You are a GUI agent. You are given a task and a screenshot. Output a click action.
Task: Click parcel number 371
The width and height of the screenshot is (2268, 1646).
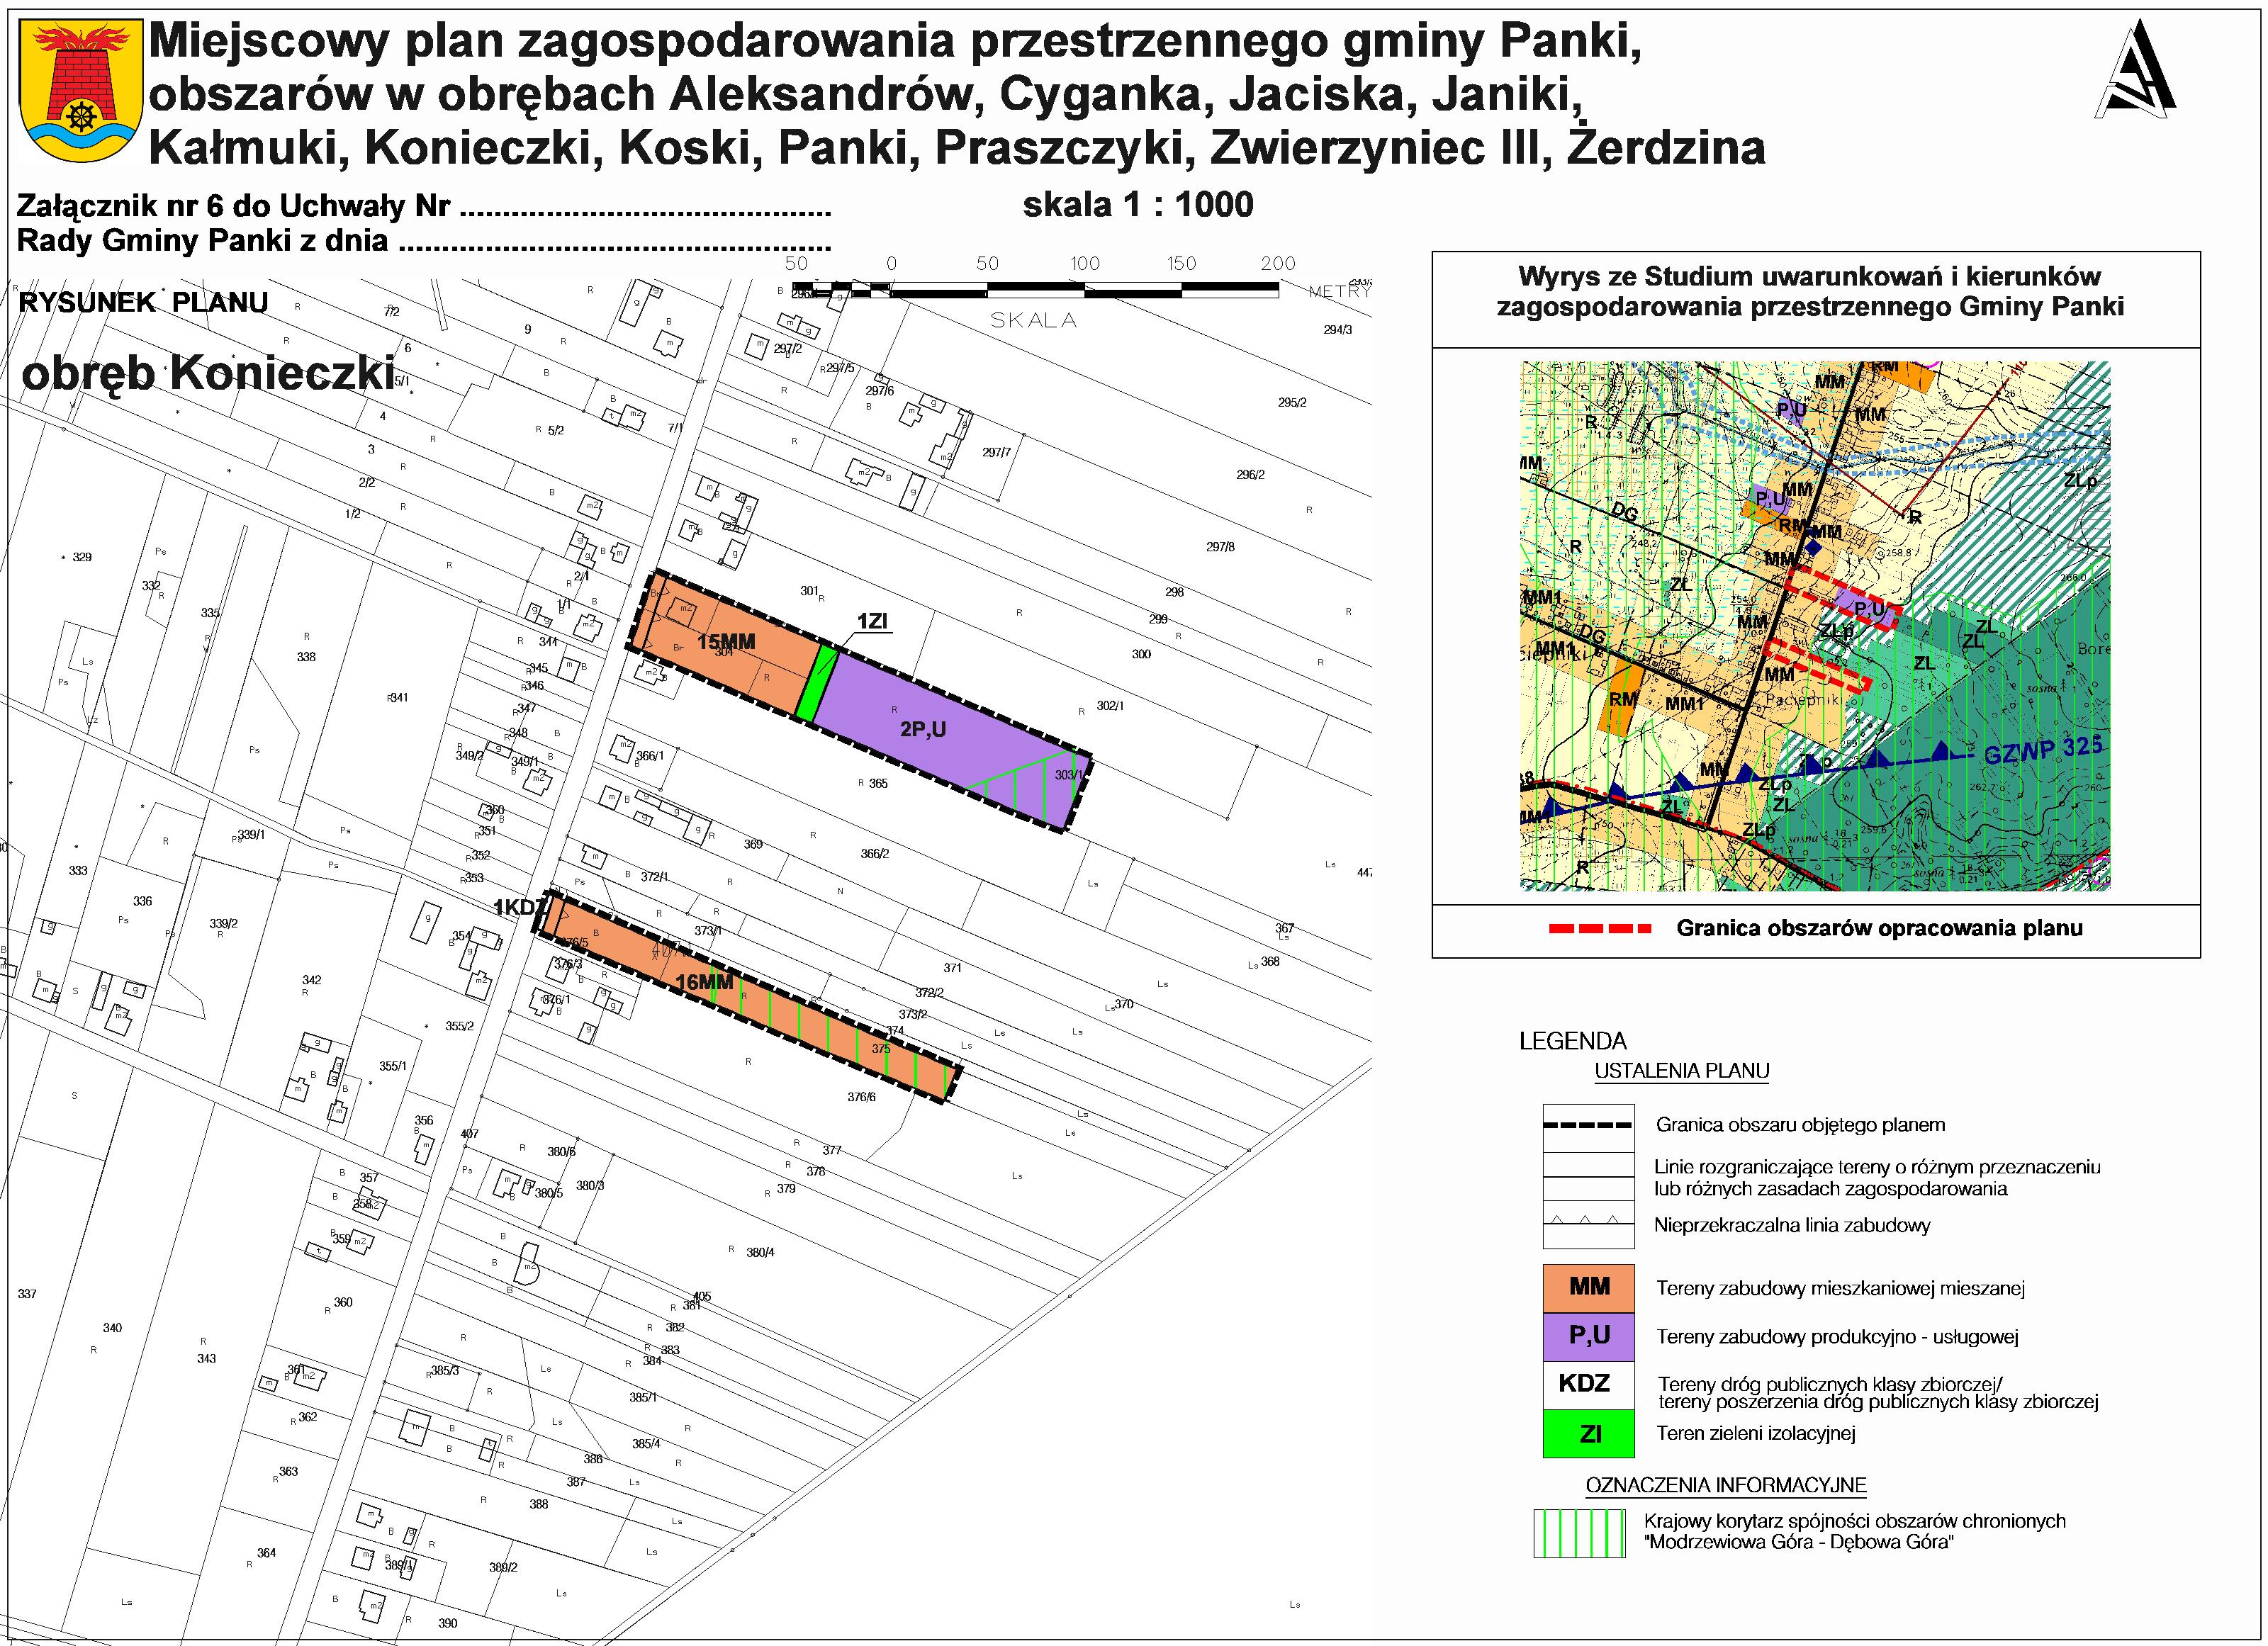click(x=952, y=967)
